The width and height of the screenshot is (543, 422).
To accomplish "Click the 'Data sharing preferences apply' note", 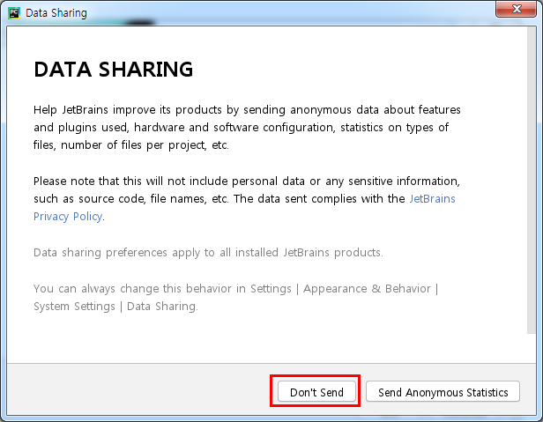I will tap(208, 253).
